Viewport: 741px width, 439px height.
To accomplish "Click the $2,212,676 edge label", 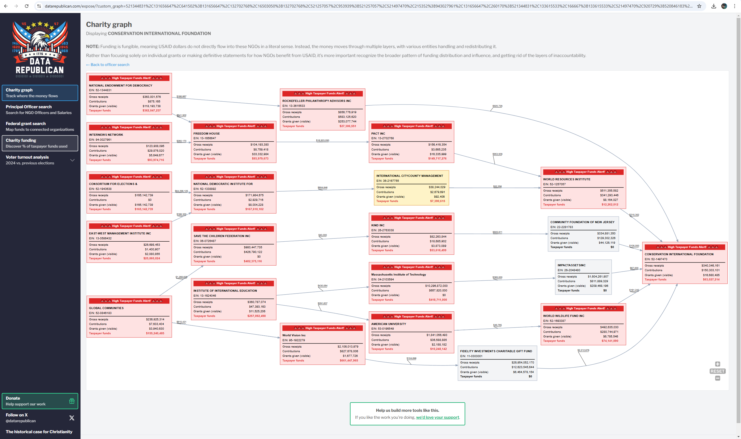I will point(583,350).
